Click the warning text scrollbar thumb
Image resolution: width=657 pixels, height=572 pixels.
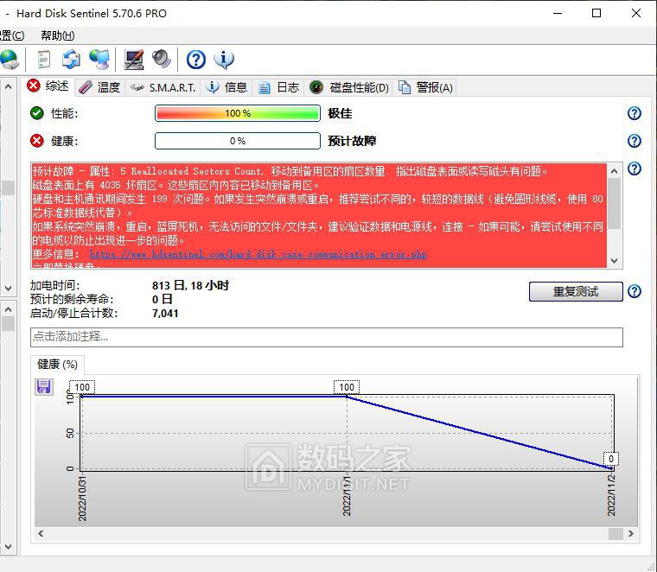coord(615,204)
